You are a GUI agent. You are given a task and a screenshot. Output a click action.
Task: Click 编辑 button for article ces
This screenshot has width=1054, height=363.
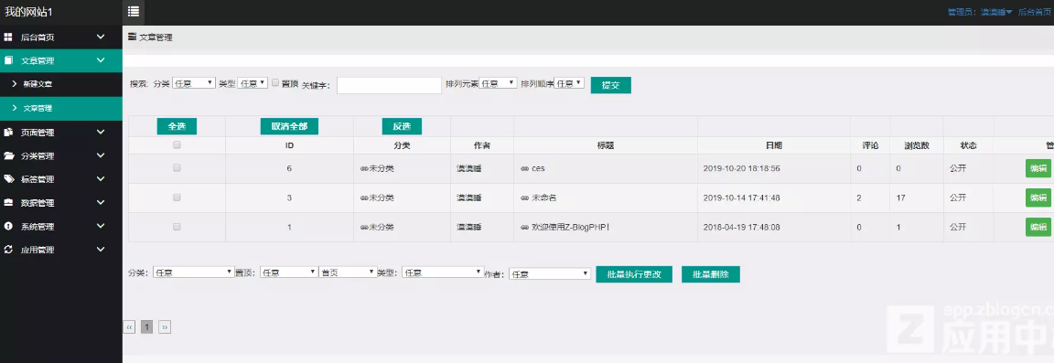click(x=1038, y=168)
